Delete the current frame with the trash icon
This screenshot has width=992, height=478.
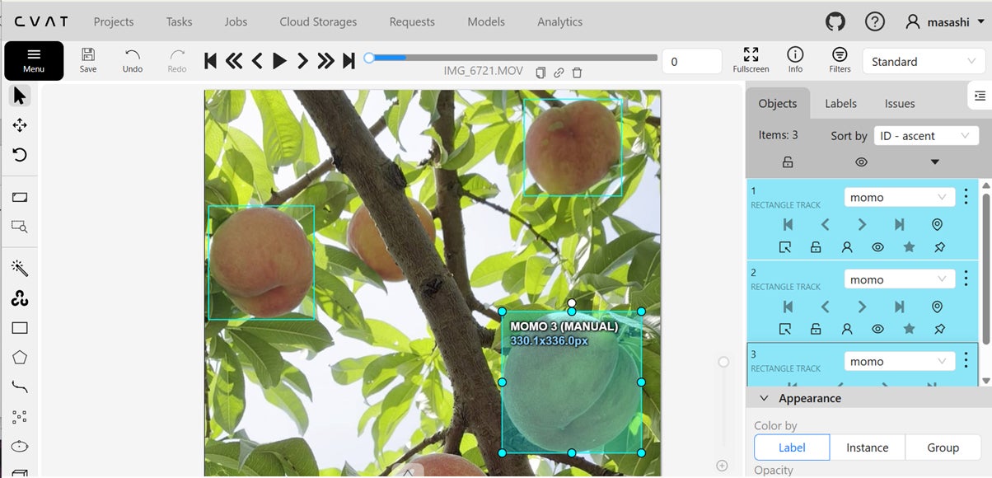[x=577, y=73]
